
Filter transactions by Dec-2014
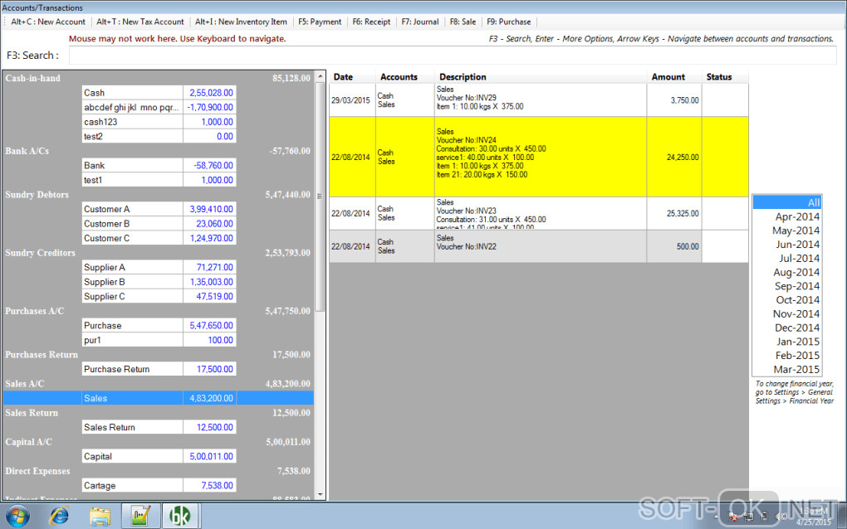tap(787, 328)
